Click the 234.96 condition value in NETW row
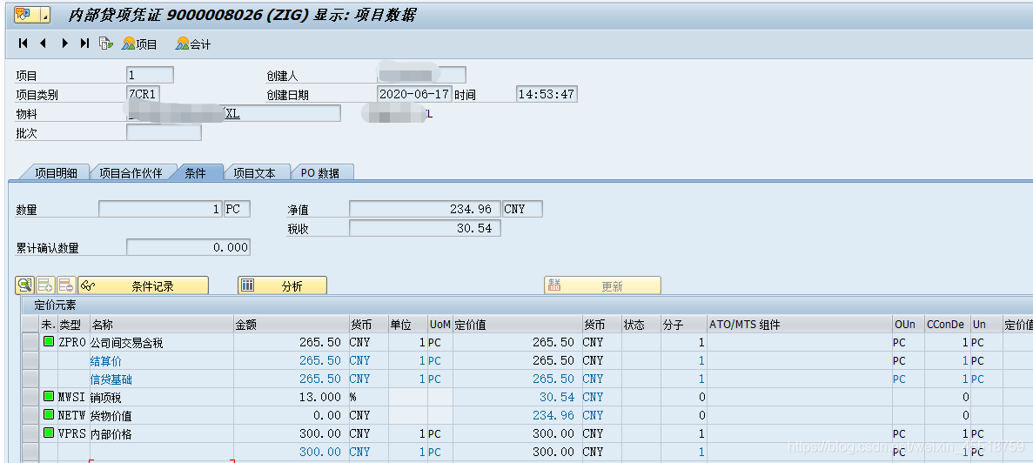The height and width of the screenshot is (463, 1033). (517, 416)
